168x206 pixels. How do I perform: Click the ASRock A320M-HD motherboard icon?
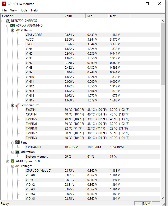coord(13,25)
